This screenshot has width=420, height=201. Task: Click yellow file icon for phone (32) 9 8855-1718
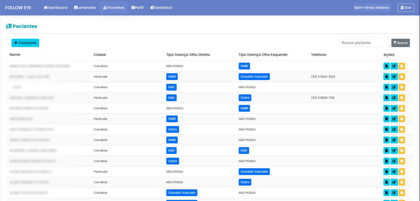[402, 98]
